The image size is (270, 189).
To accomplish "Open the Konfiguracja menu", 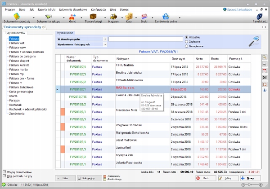I will [98, 9].
